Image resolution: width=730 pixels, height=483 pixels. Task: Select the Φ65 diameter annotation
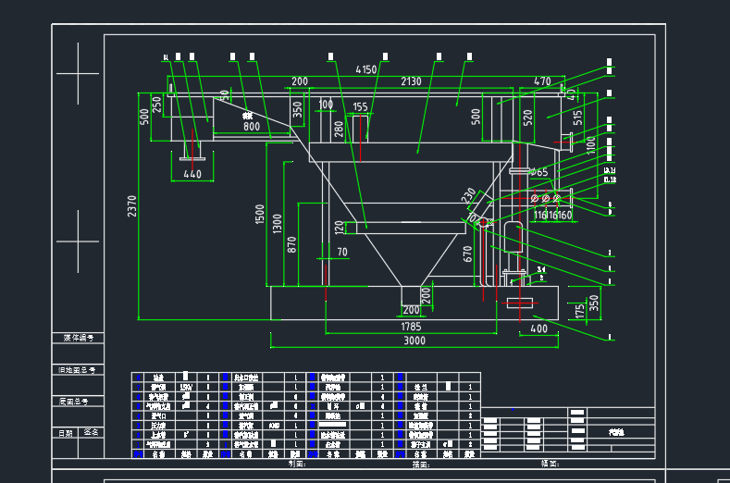[x=539, y=172]
